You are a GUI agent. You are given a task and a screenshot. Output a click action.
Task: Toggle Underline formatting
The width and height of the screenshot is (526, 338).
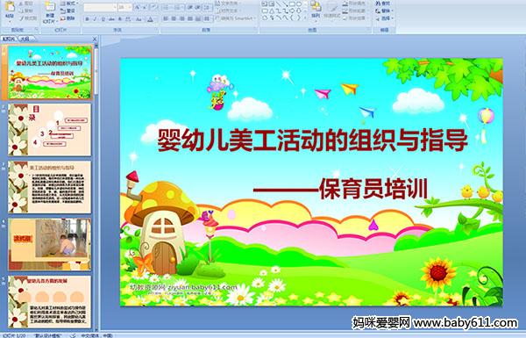click(x=103, y=19)
